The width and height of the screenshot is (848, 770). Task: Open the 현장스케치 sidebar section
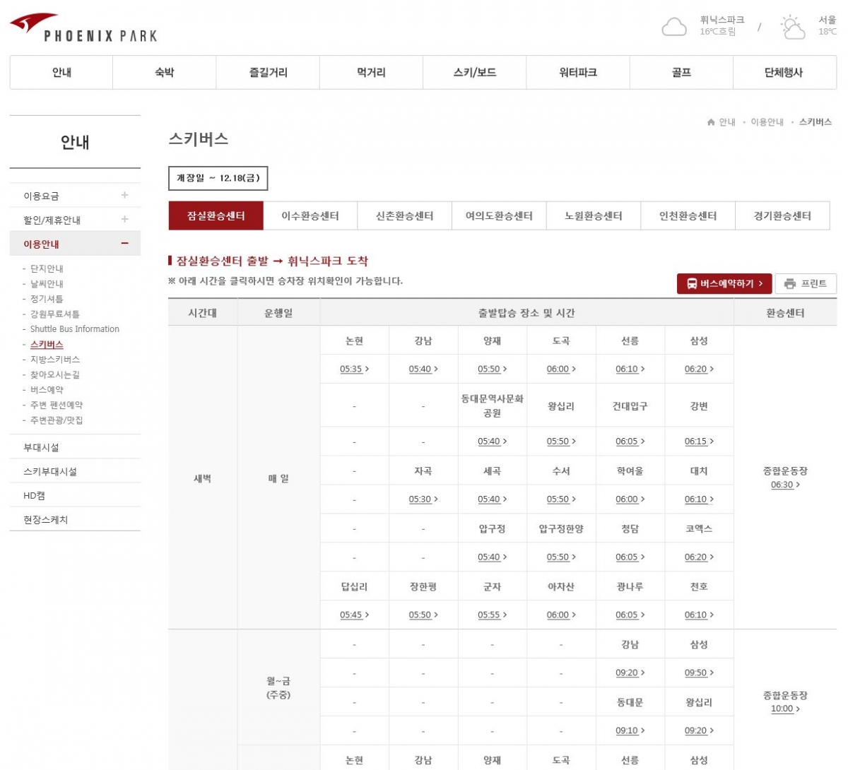[x=75, y=520]
